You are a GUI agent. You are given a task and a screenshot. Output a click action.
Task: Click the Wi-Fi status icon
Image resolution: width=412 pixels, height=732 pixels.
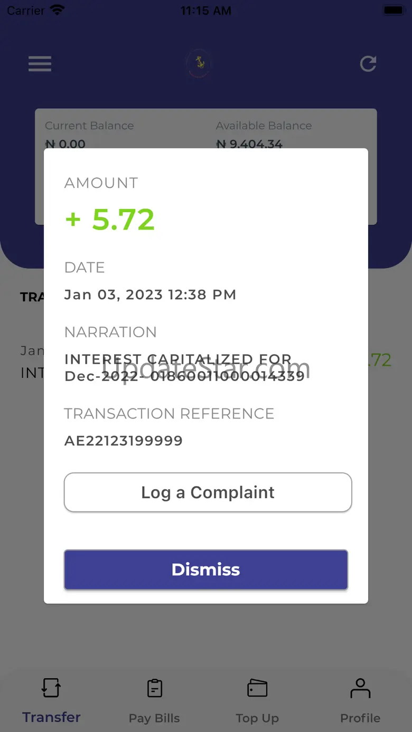click(x=57, y=10)
